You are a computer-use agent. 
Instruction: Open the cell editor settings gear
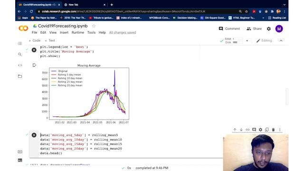(260, 130)
